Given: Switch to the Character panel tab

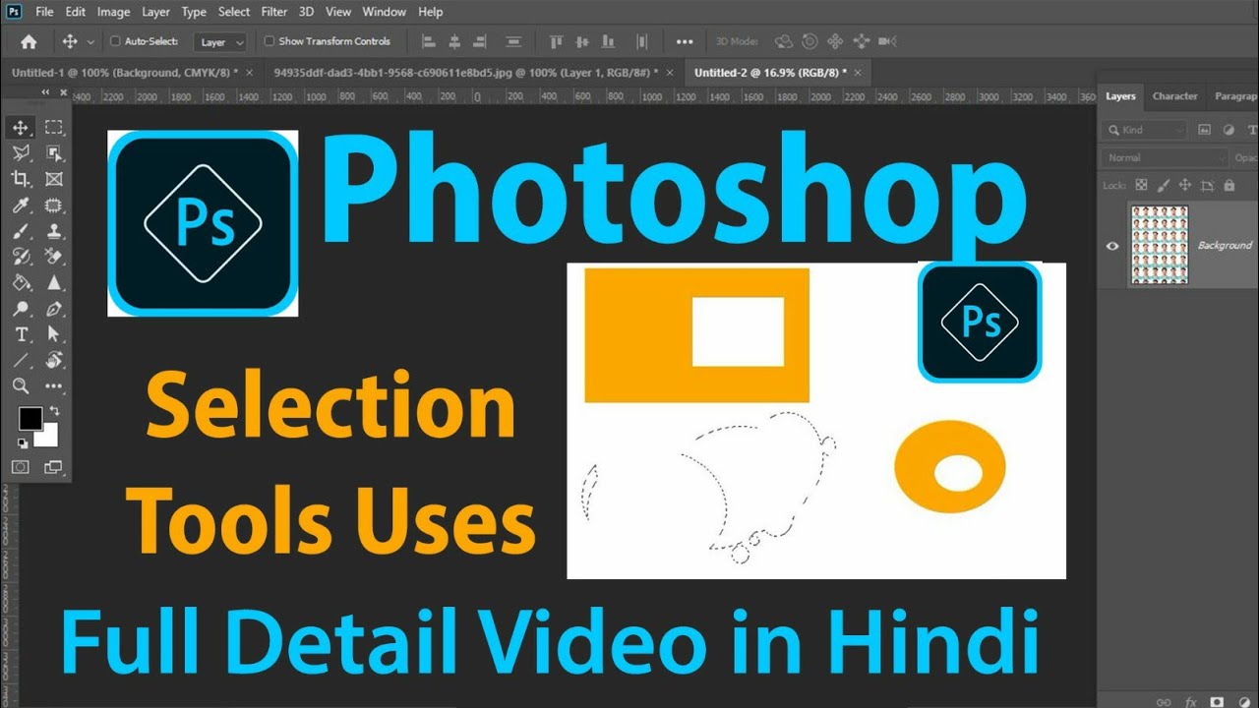Looking at the screenshot, I should pos(1174,96).
